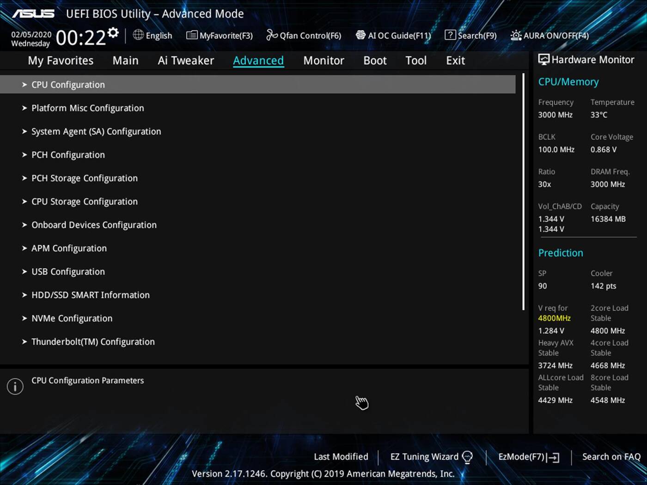Open MyFavorite settings
647x485 pixels.
click(220, 35)
